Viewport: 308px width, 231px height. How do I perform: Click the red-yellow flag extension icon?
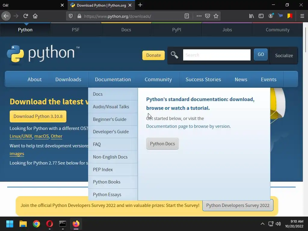coord(290,16)
